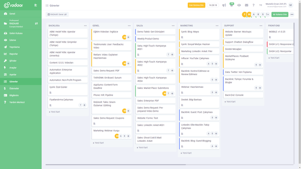
Task: Add member to Backlink: Blog: Guest Blogging card
Action: [x=216, y=146]
